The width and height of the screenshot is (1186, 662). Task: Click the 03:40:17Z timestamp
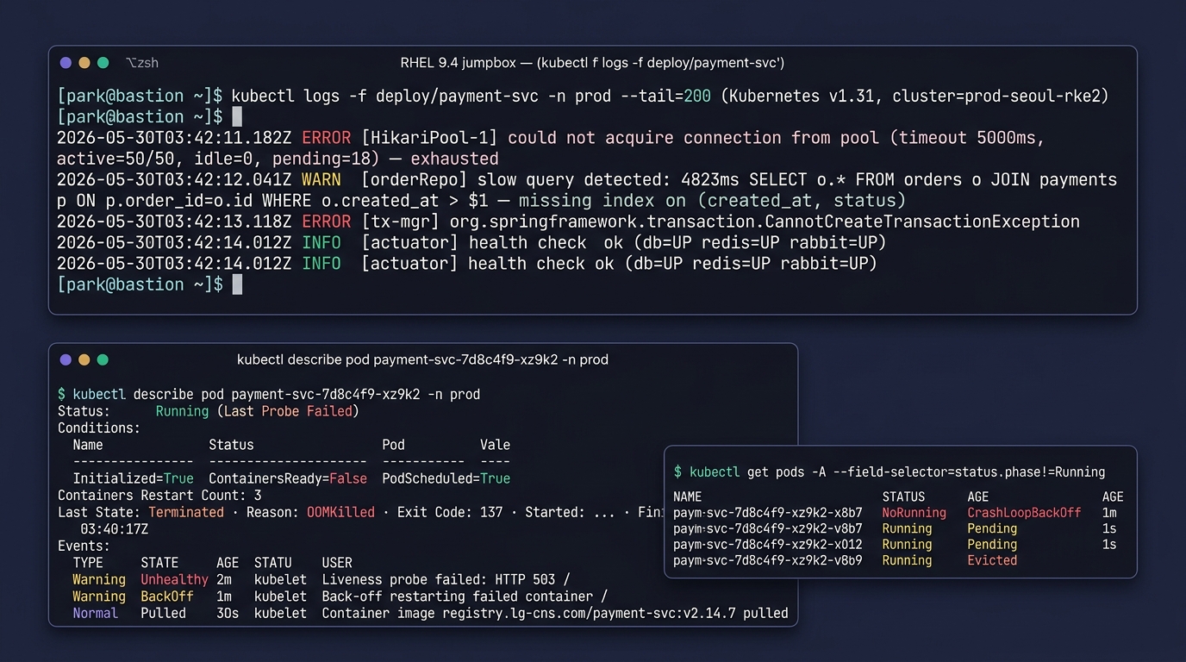(x=114, y=529)
